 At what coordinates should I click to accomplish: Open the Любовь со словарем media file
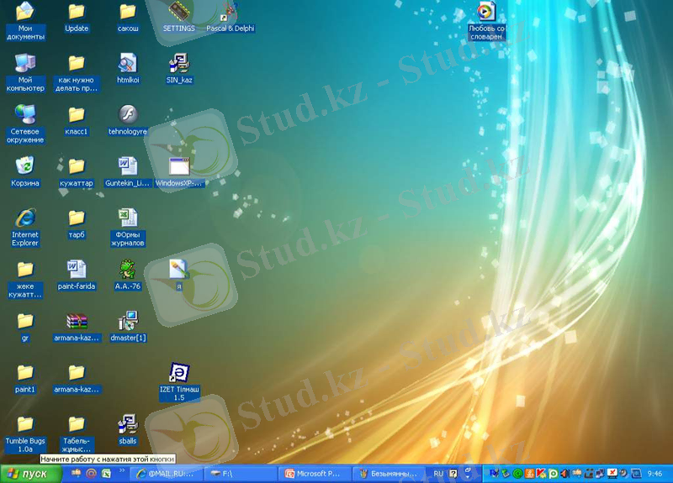click(x=486, y=12)
